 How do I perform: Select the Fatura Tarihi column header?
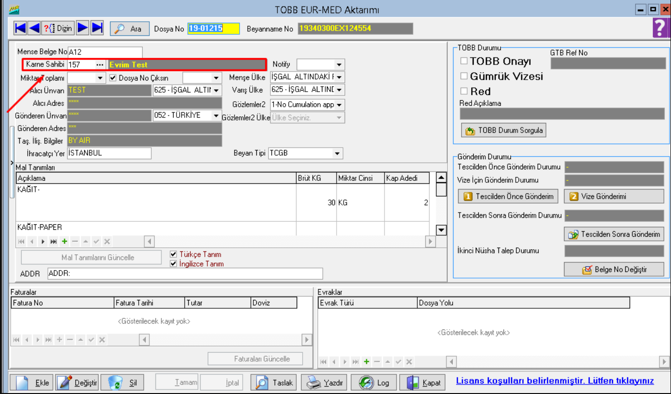[149, 303]
